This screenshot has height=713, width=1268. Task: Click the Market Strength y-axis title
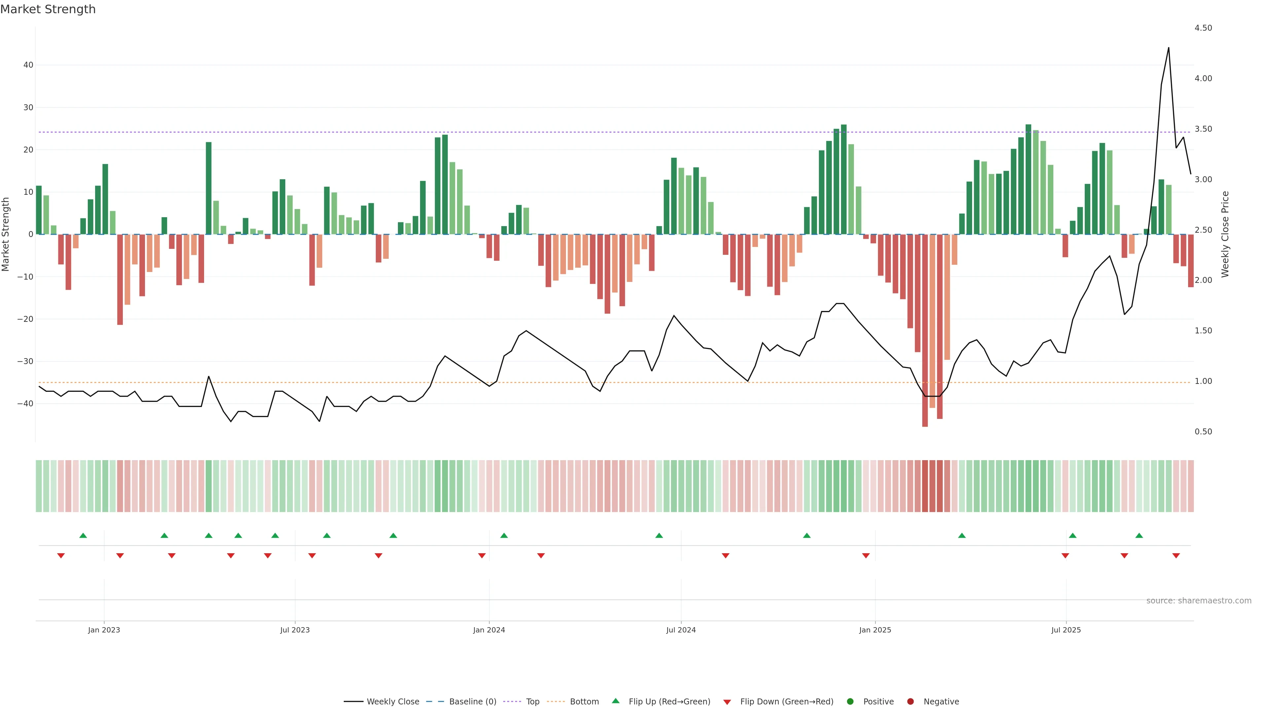tap(6, 234)
